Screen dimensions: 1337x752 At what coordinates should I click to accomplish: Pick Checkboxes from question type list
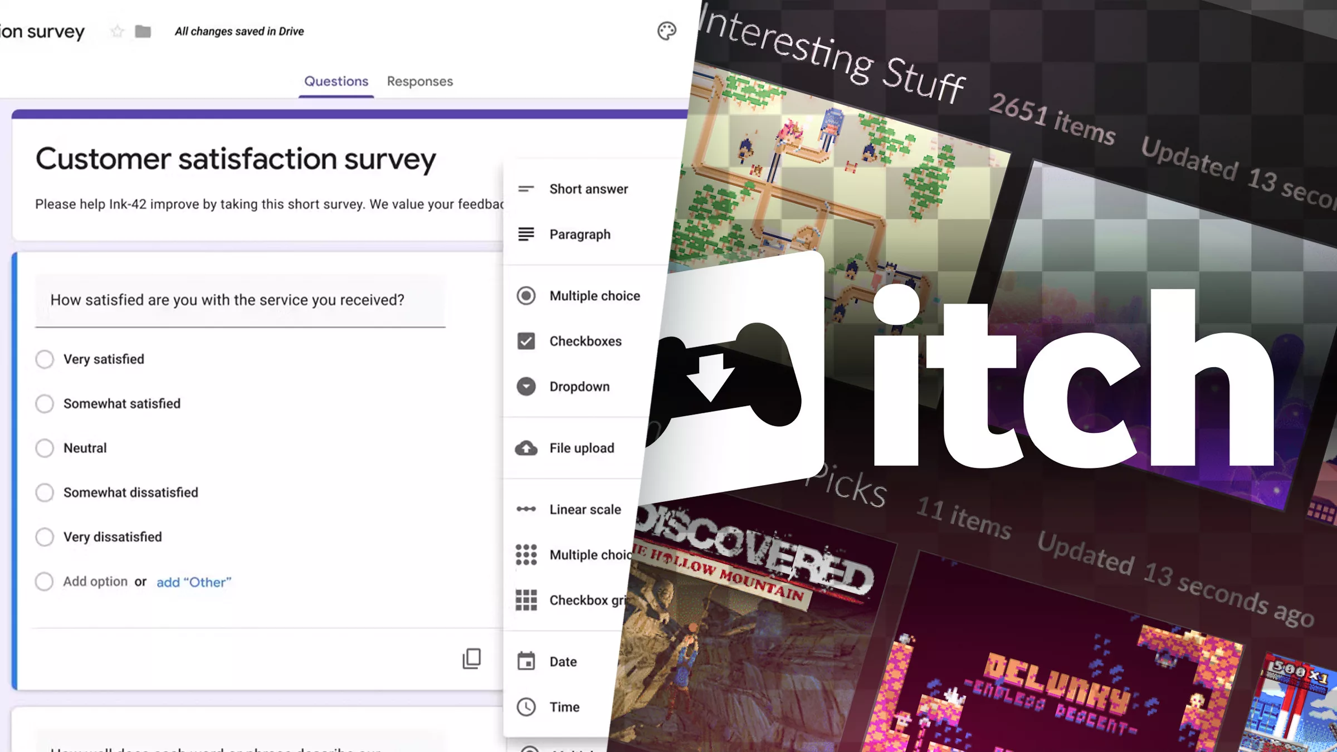[x=585, y=341]
